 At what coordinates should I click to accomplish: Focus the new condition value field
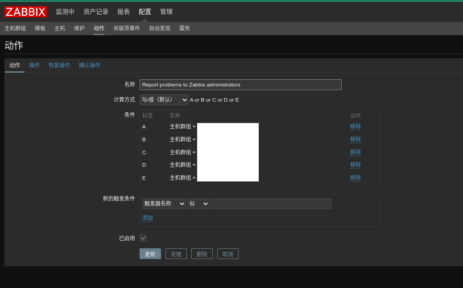(x=271, y=204)
